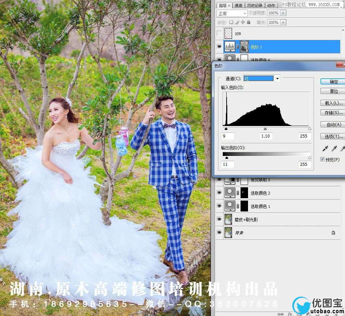Select the 选取颜色 2 layer name
Image resolution: width=345 pixels, height=316 pixels.
coord(260,193)
